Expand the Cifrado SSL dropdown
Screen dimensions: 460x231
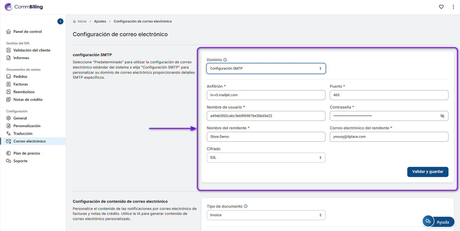click(x=266, y=158)
